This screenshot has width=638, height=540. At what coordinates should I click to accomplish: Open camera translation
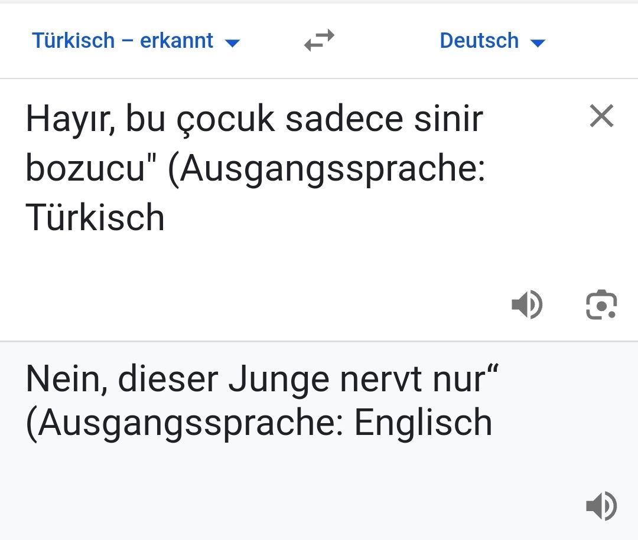click(x=601, y=305)
